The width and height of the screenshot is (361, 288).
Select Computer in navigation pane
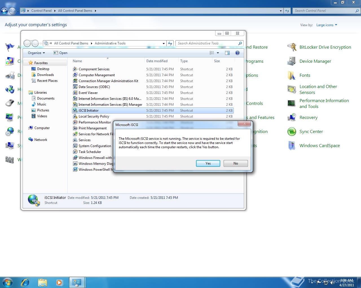[x=42, y=128]
